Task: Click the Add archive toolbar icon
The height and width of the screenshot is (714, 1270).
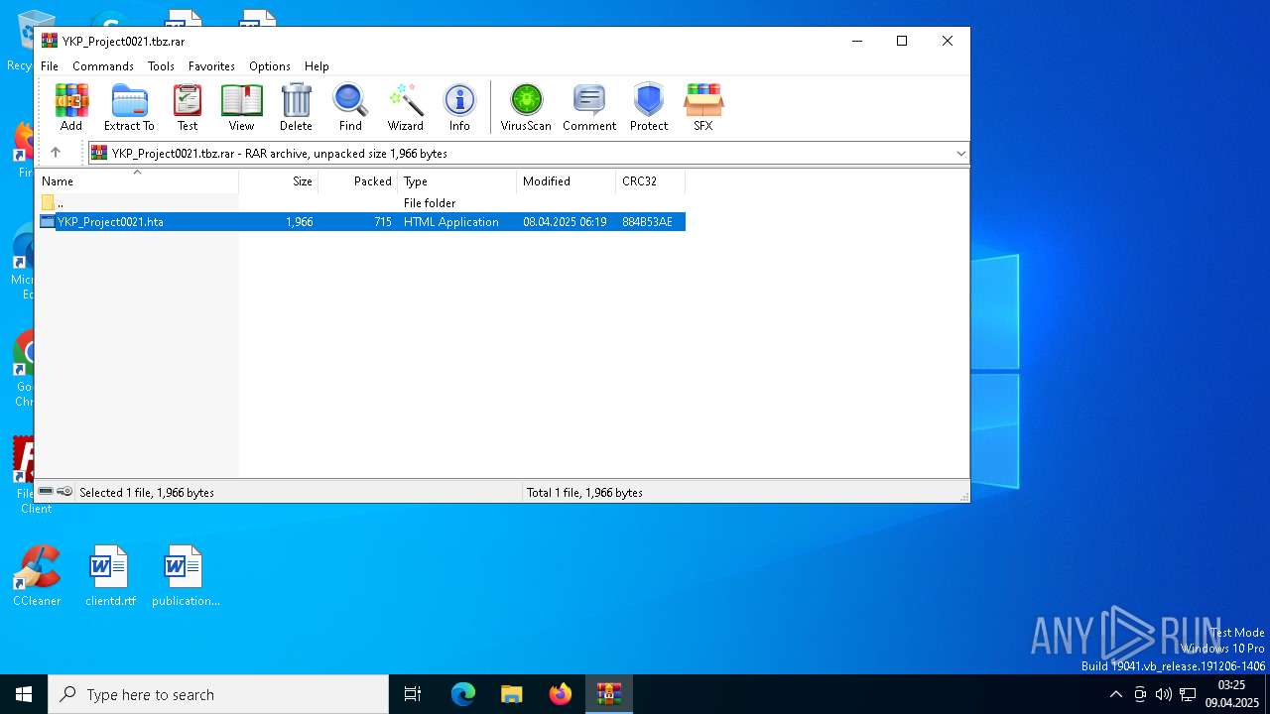Action: [x=71, y=107]
